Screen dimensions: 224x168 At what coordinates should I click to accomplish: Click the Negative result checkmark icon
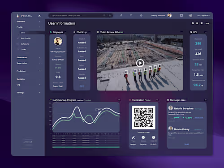(143, 138)
